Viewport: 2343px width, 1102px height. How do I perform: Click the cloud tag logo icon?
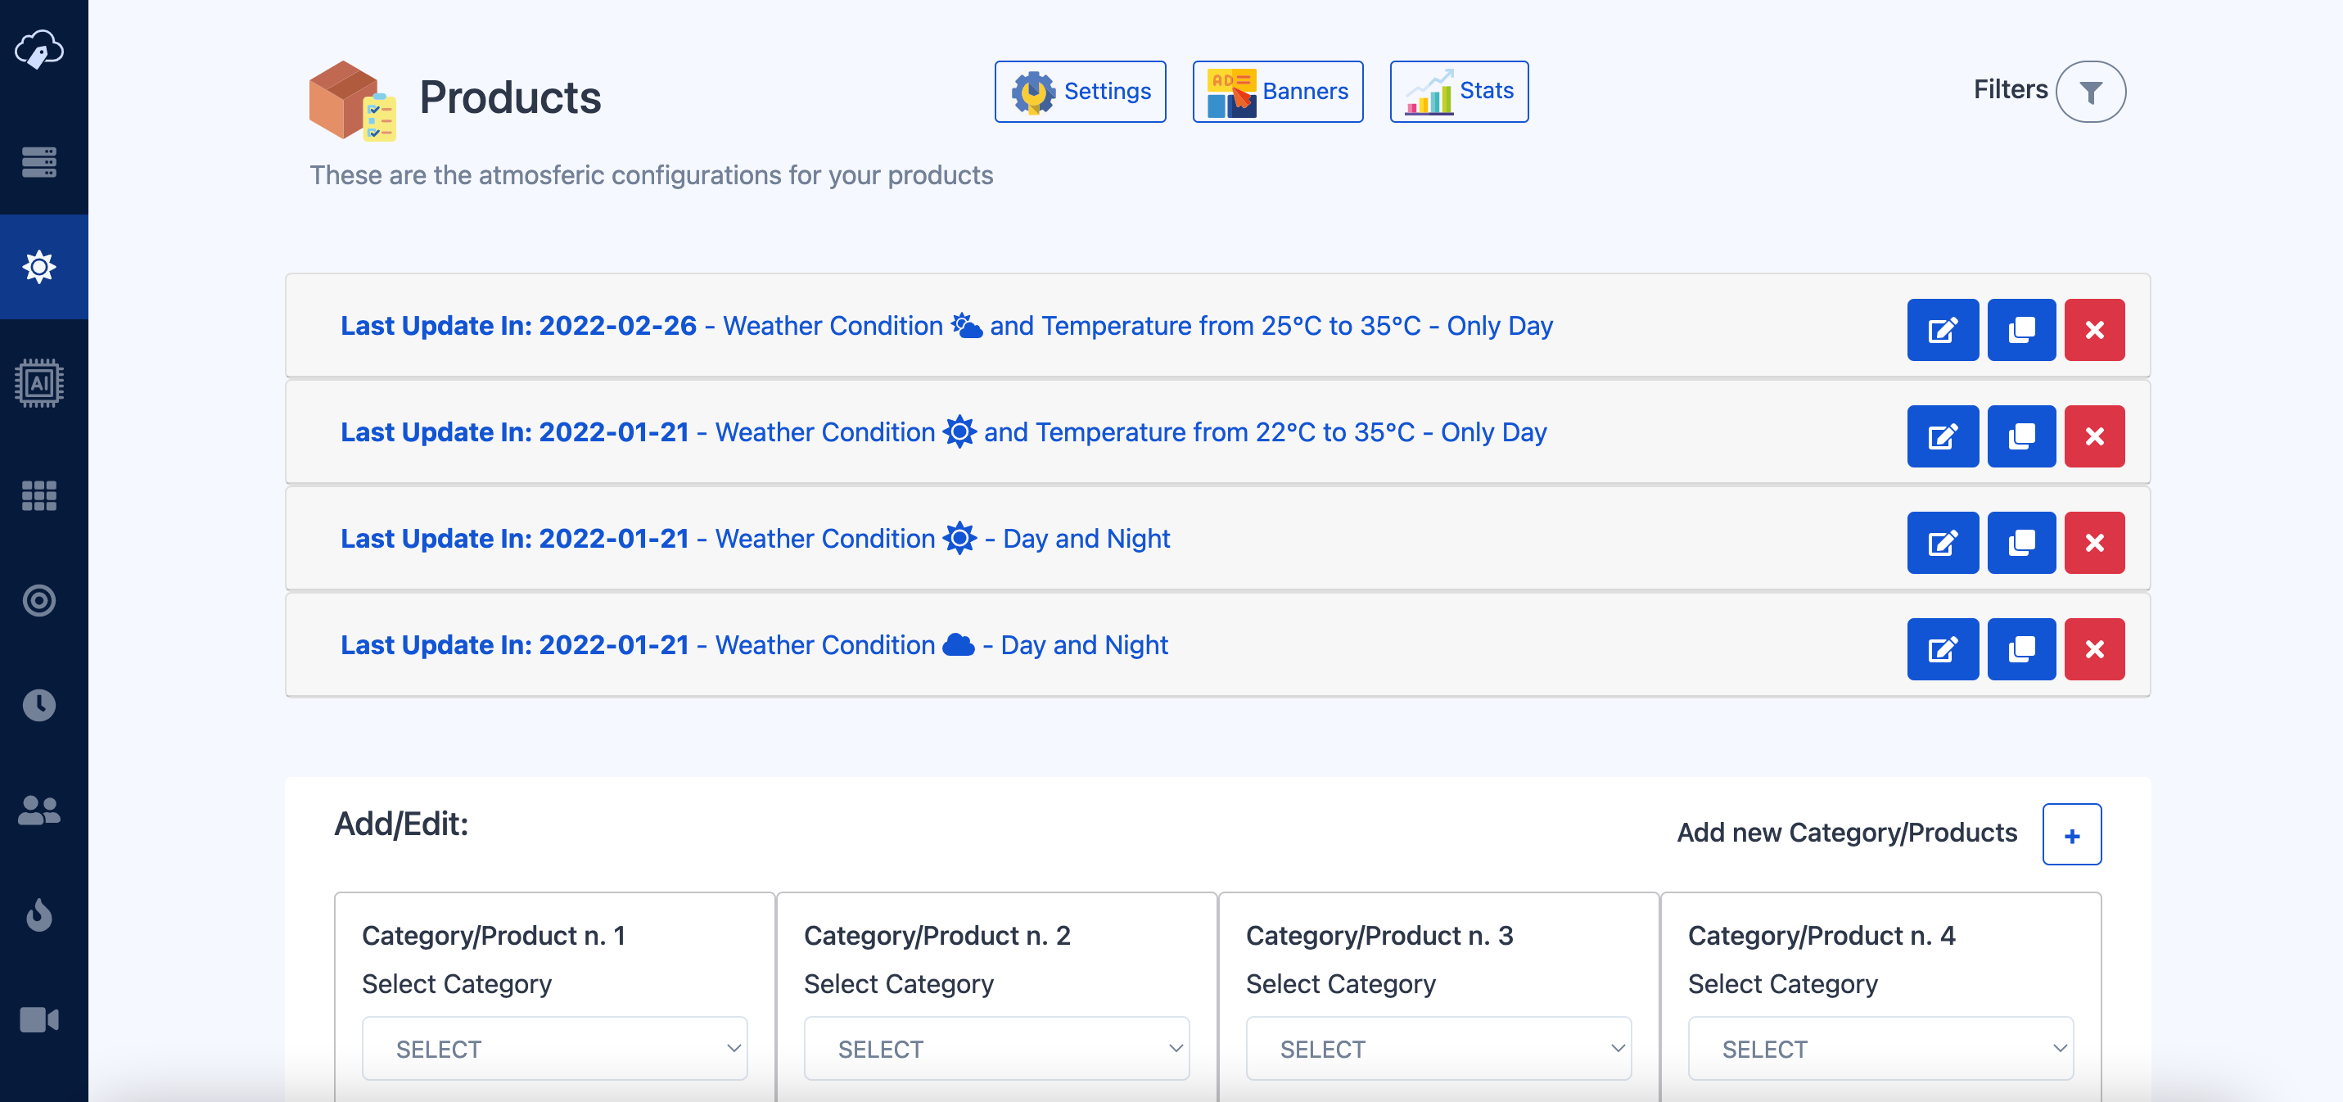click(39, 48)
